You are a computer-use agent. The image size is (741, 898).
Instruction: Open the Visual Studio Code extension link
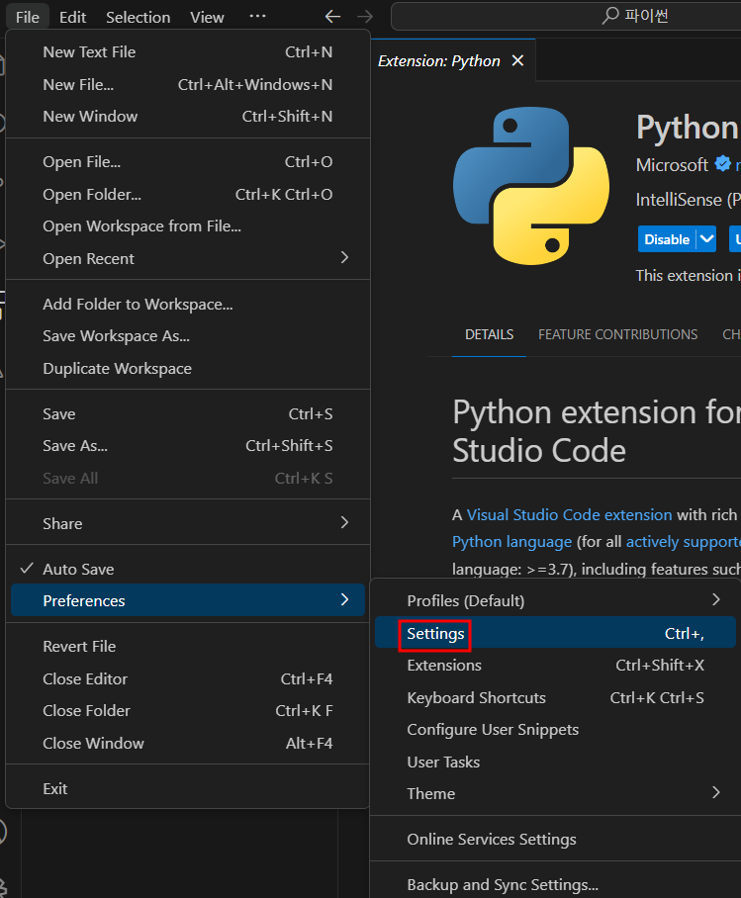[x=569, y=514]
